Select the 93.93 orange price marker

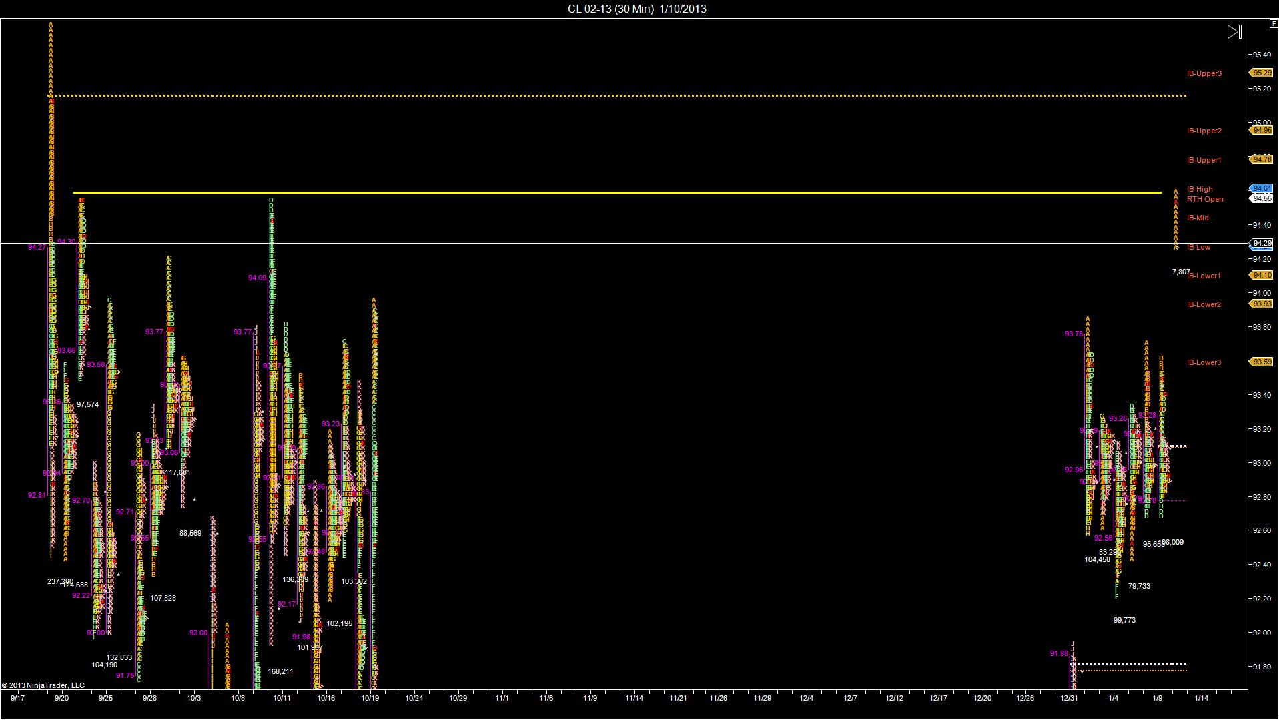pyautogui.click(x=1262, y=304)
